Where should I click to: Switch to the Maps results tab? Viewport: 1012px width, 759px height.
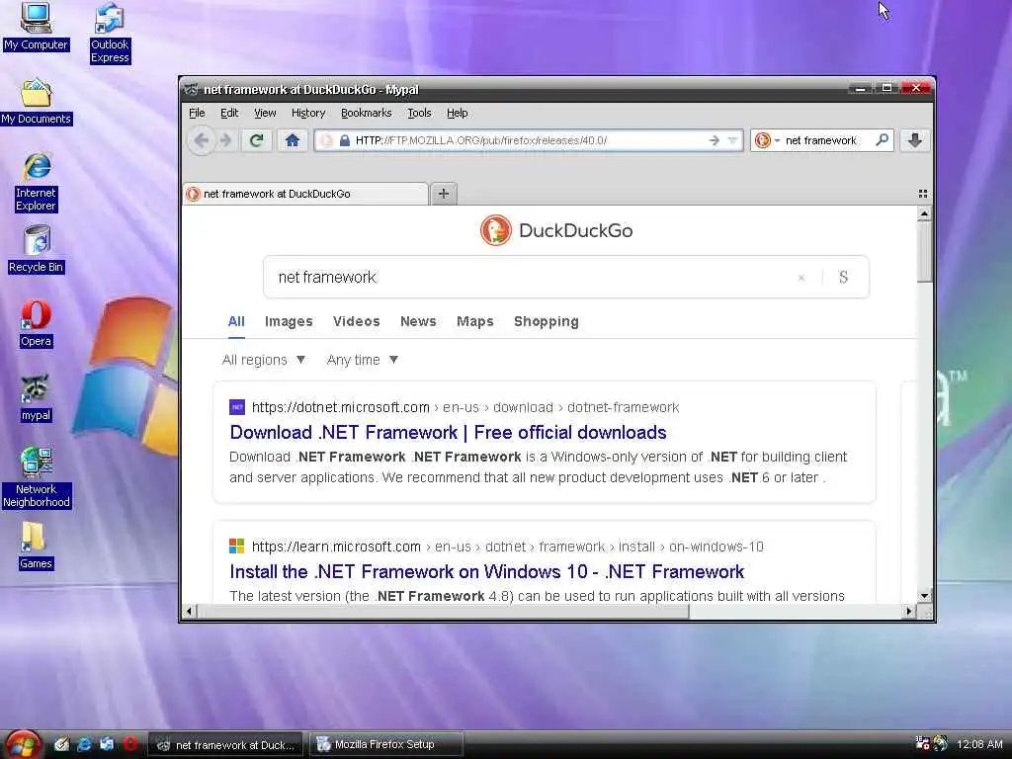tap(475, 321)
